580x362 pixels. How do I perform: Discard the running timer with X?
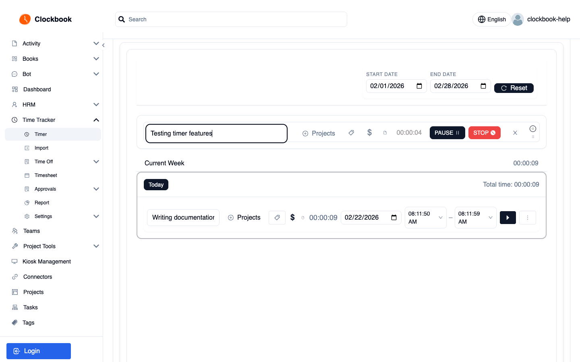[x=515, y=133]
